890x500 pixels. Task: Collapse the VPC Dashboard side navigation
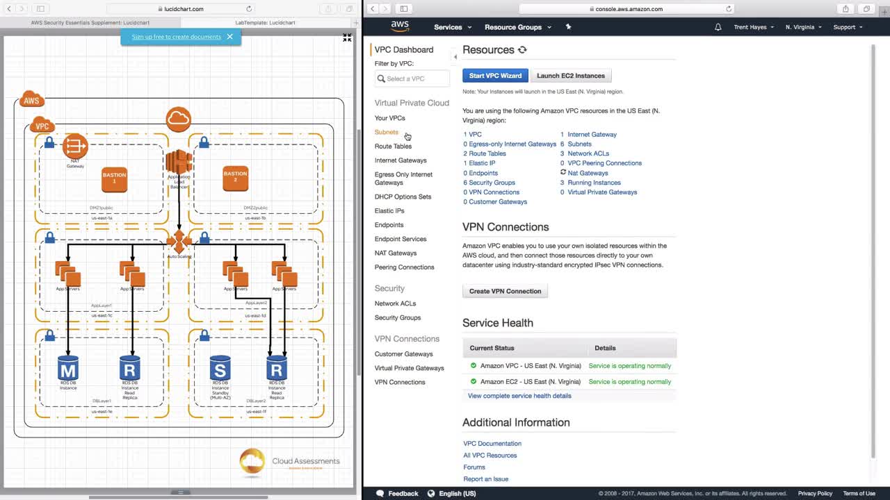(x=455, y=57)
